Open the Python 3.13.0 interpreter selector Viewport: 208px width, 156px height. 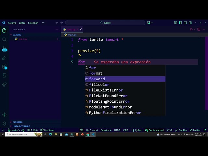click(x=169, y=130)
